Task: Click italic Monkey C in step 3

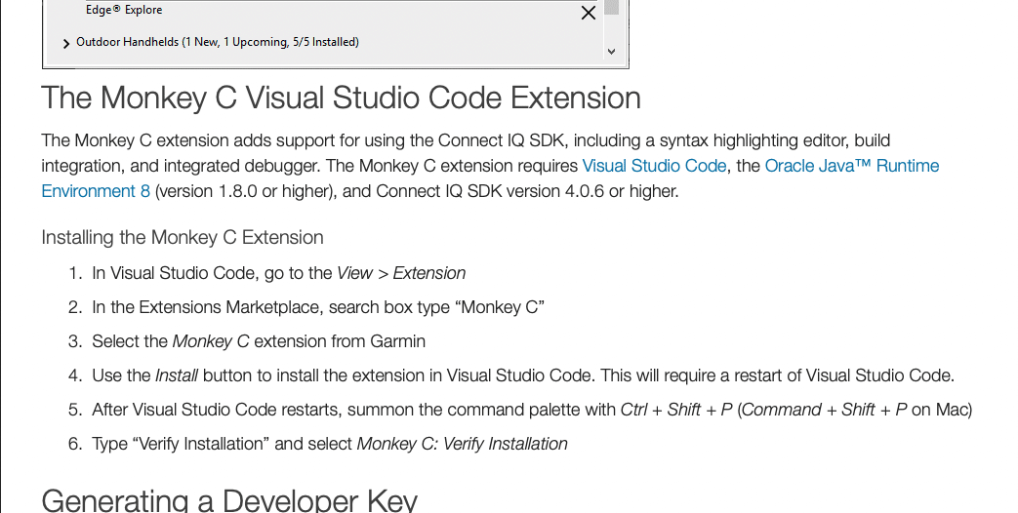Action: coord(211,341)
